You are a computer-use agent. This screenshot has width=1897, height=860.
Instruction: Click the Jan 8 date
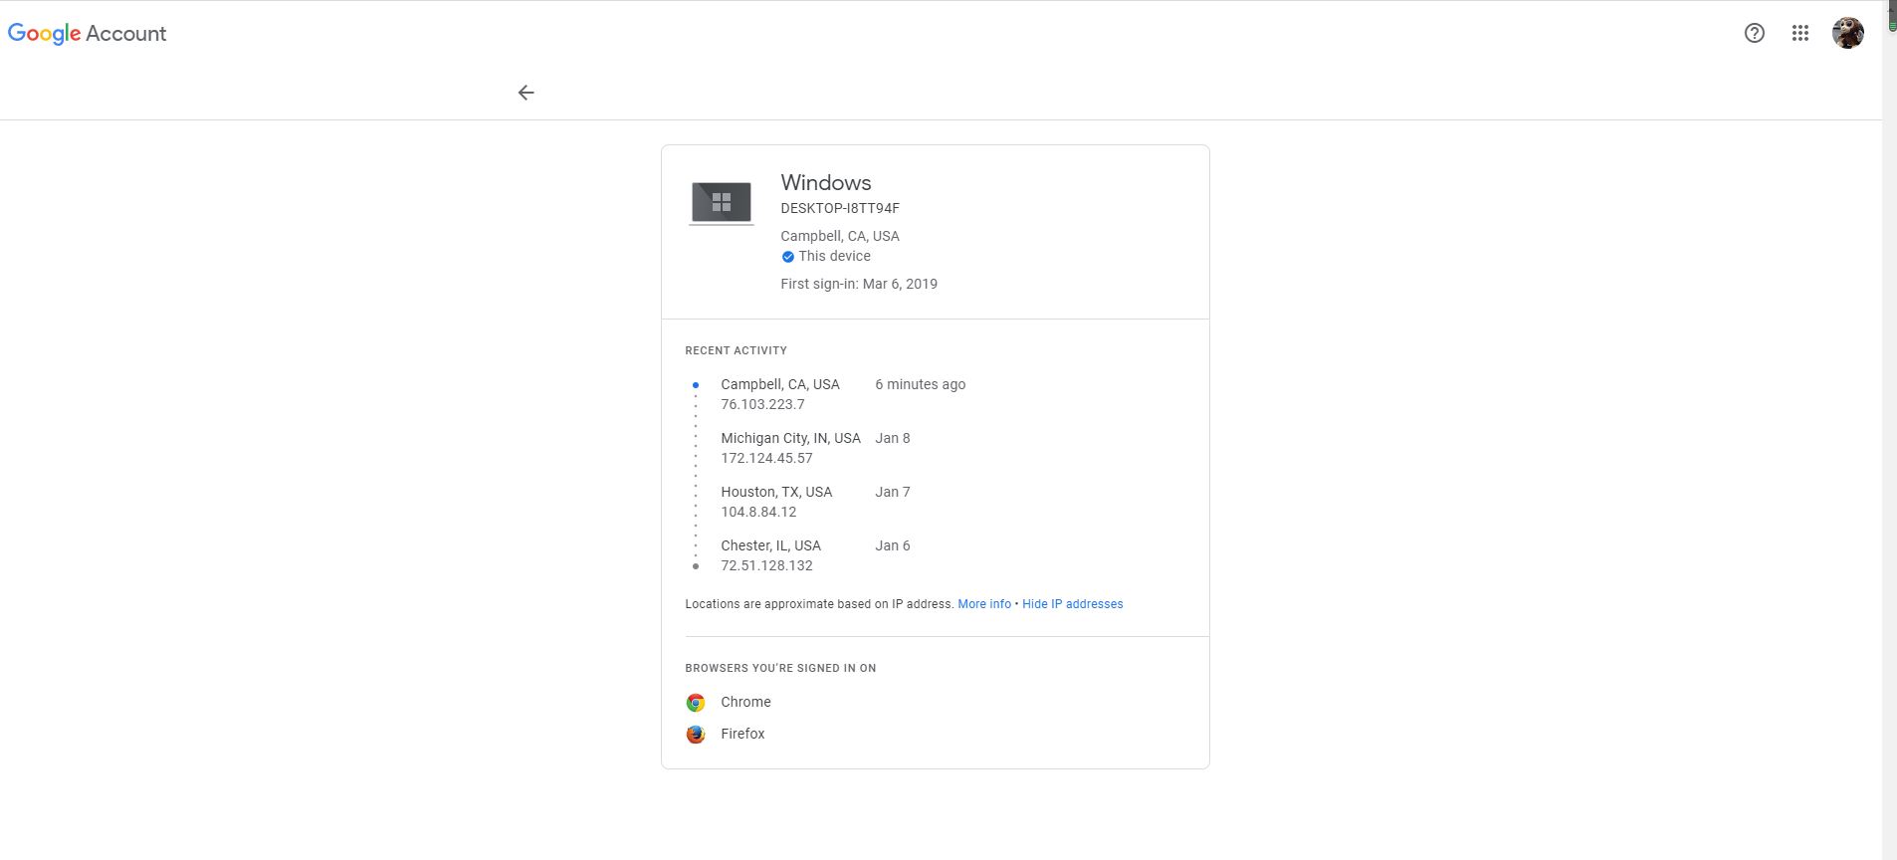(893, 438)
